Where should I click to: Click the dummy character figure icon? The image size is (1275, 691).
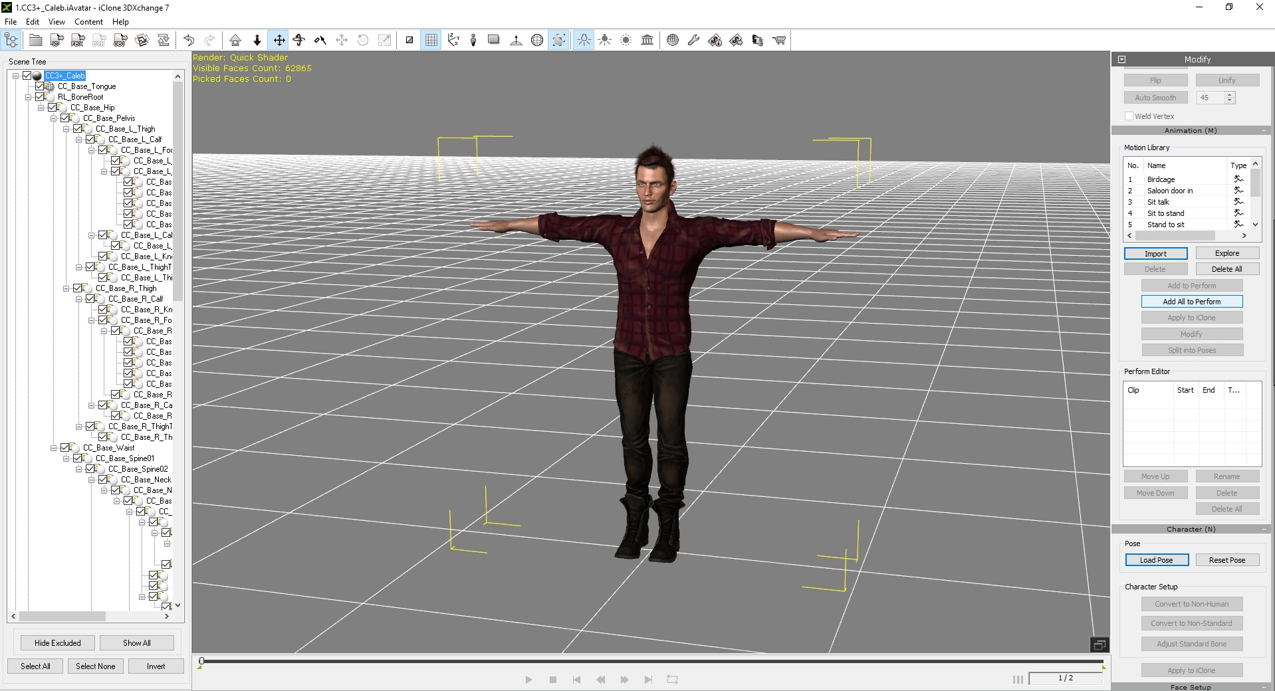[x=473, y=41]
